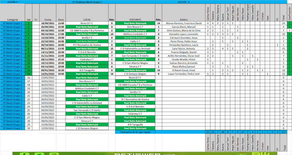This screenshot has height=155, width=292.
Task: Click Talavera's season total 29
Action: (x=213, y=132)
